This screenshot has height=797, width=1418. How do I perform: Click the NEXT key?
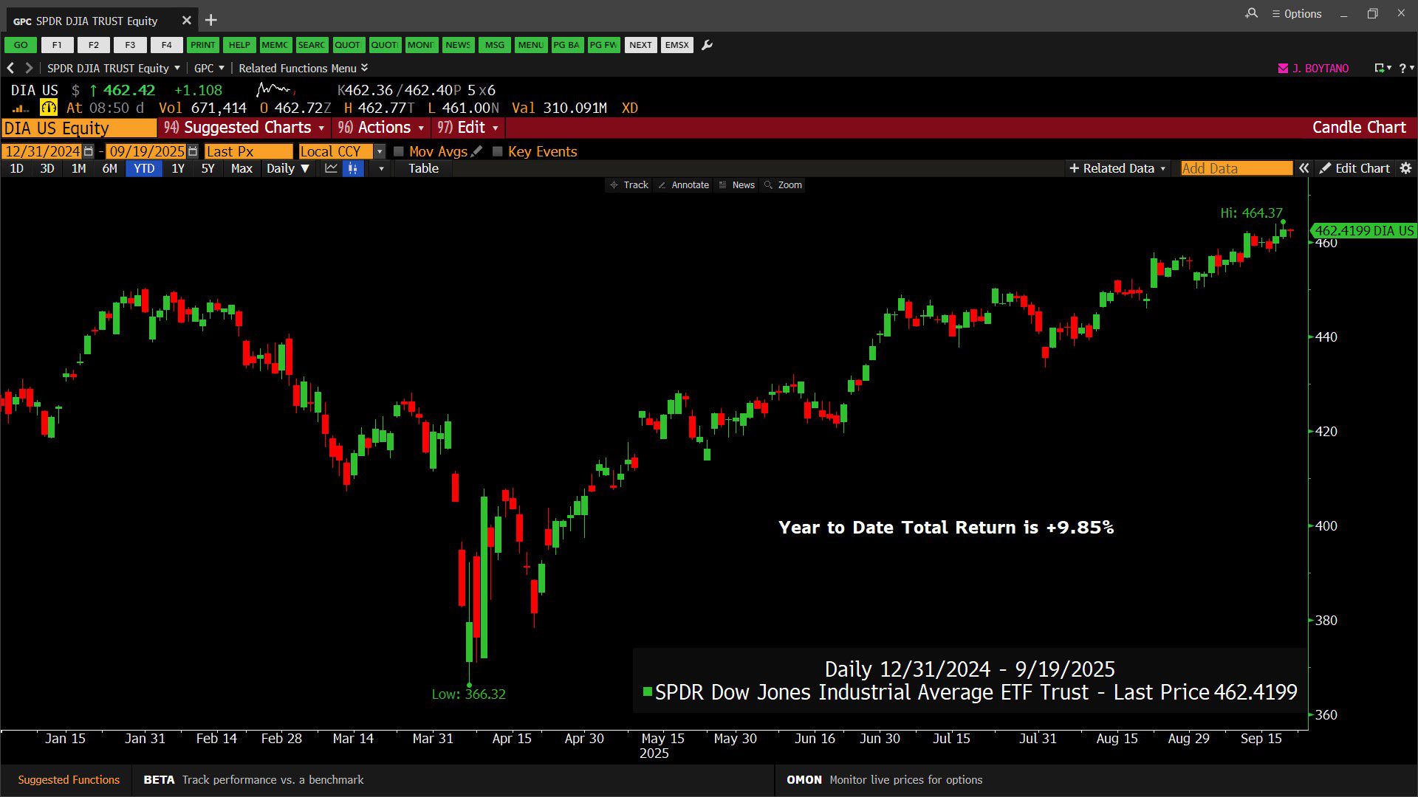click(x=640, y=45)
